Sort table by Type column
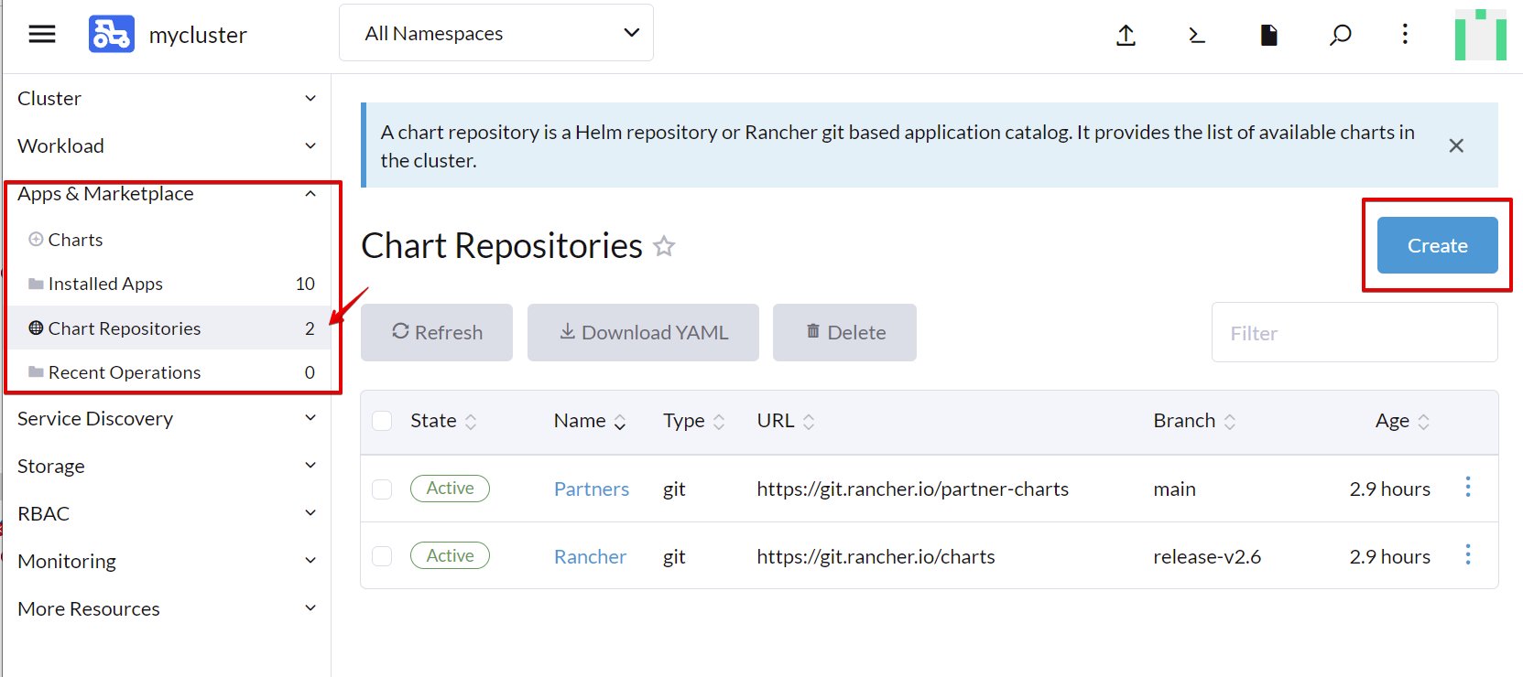Image resolution: width=1523 pixels, height=677 pixels. coord(694,421)
